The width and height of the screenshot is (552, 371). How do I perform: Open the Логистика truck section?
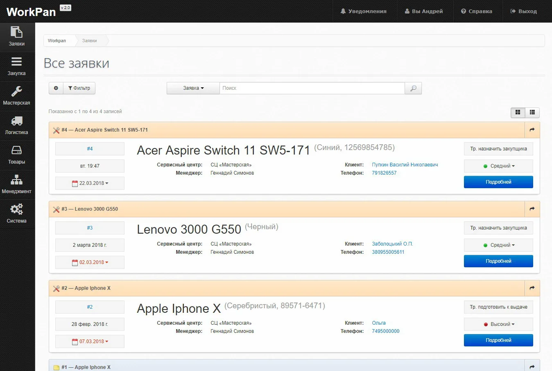(17, 125)
